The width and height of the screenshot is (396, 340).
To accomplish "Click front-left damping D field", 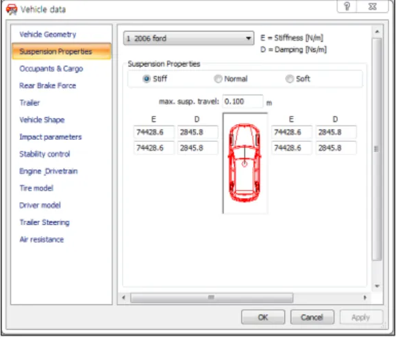I will click(x=197, y=132).
